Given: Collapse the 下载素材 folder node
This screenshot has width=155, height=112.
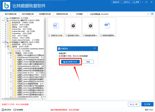Looking at the screenshot, I should click(x=8, y=53).
